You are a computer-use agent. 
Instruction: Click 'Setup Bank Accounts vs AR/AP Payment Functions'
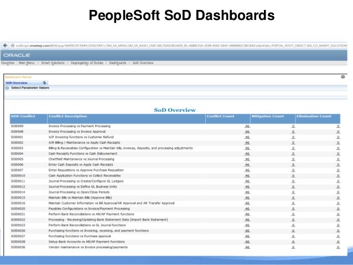(87, 242)
